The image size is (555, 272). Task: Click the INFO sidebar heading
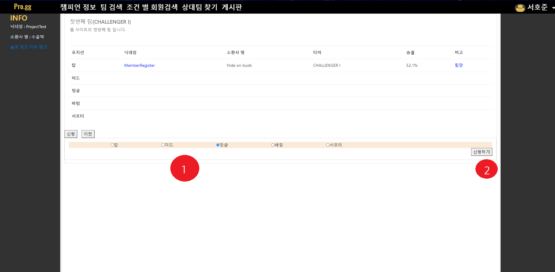pos(19,18)
